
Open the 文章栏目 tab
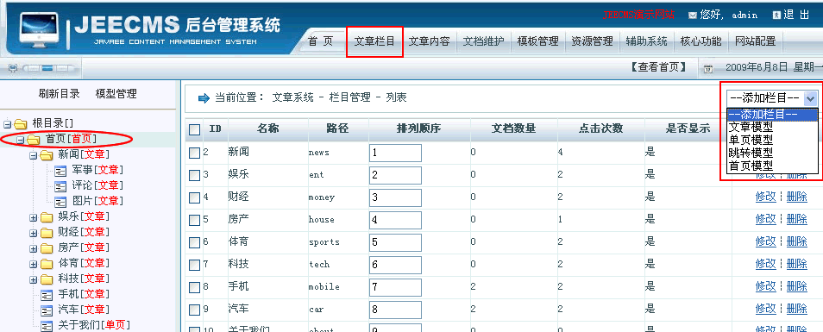coord(374,41)
